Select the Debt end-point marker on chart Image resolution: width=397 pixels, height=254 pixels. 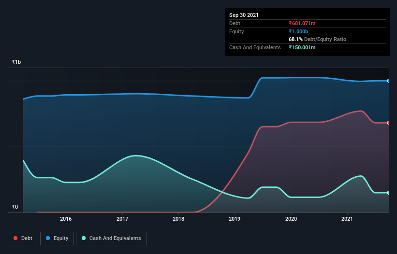[x=389, y=123]
